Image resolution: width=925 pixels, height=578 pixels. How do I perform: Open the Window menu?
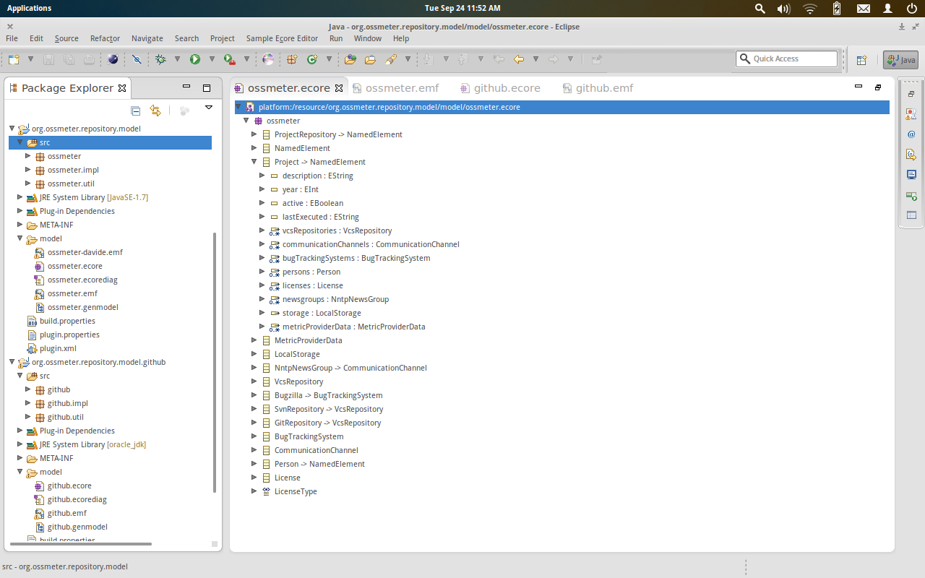pyautogui.click(x=367, y=38)
